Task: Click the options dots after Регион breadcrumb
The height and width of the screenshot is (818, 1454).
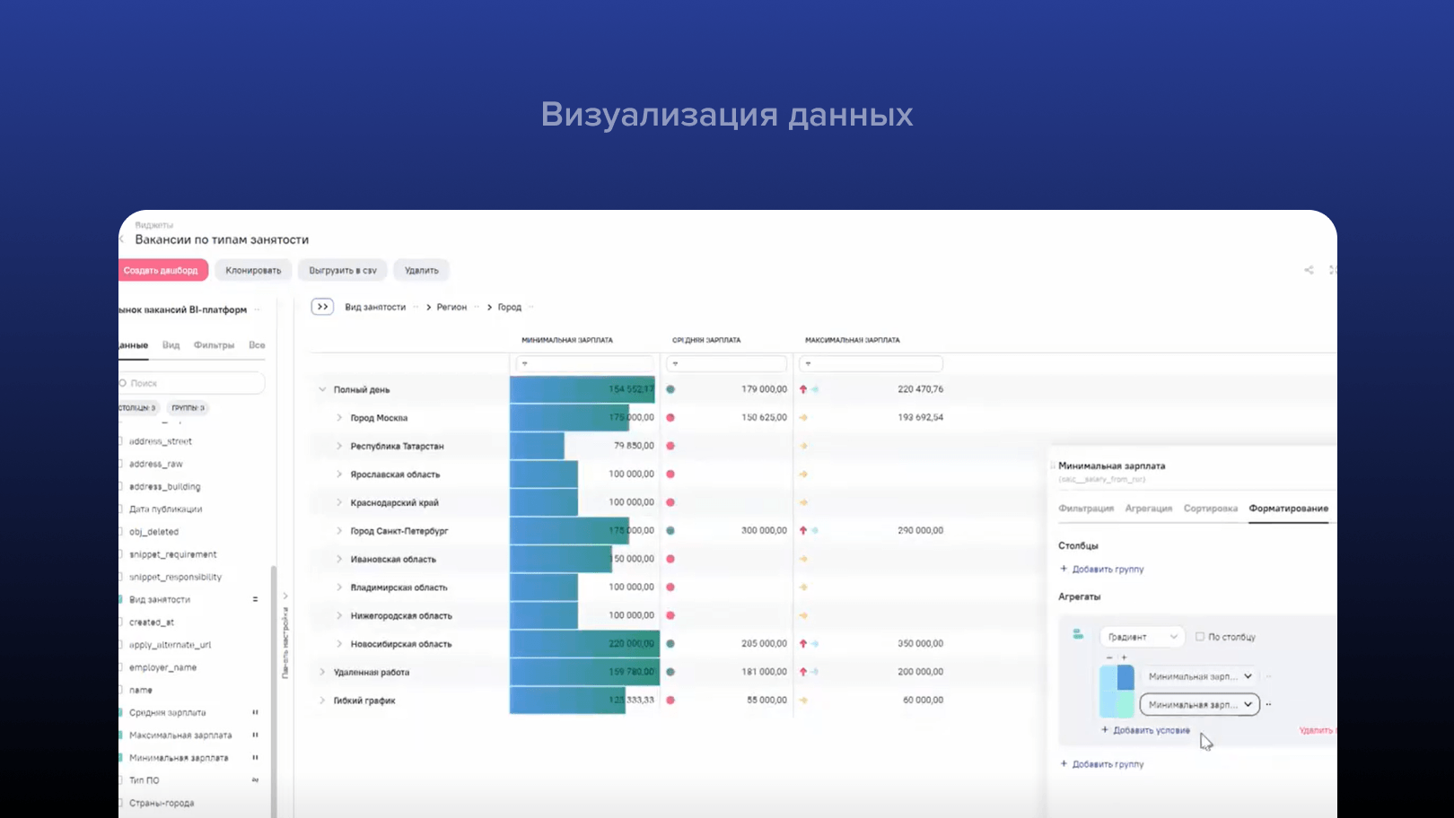Action: 477,307
